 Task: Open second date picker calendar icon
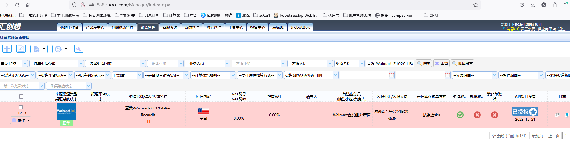[x=448, y=75]
